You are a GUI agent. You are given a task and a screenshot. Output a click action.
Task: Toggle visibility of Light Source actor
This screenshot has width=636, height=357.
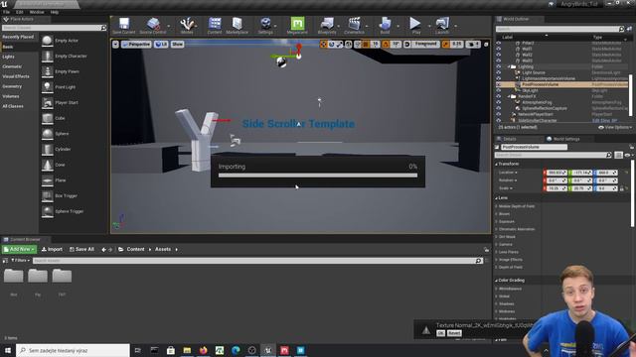499,72
